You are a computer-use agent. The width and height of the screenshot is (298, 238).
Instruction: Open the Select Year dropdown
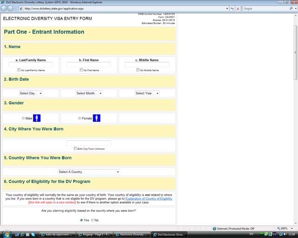147,93
